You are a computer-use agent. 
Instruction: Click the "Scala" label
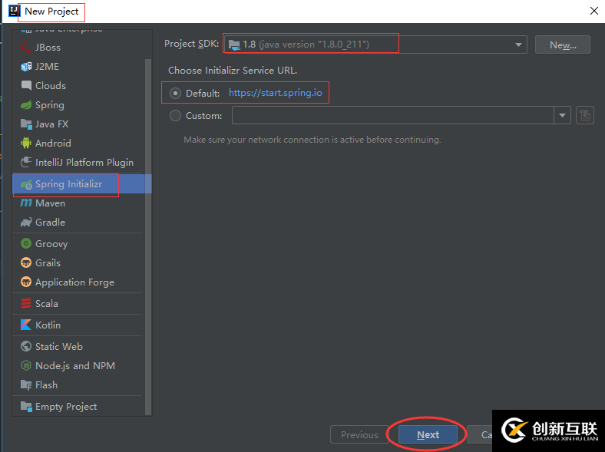(47, 304)
